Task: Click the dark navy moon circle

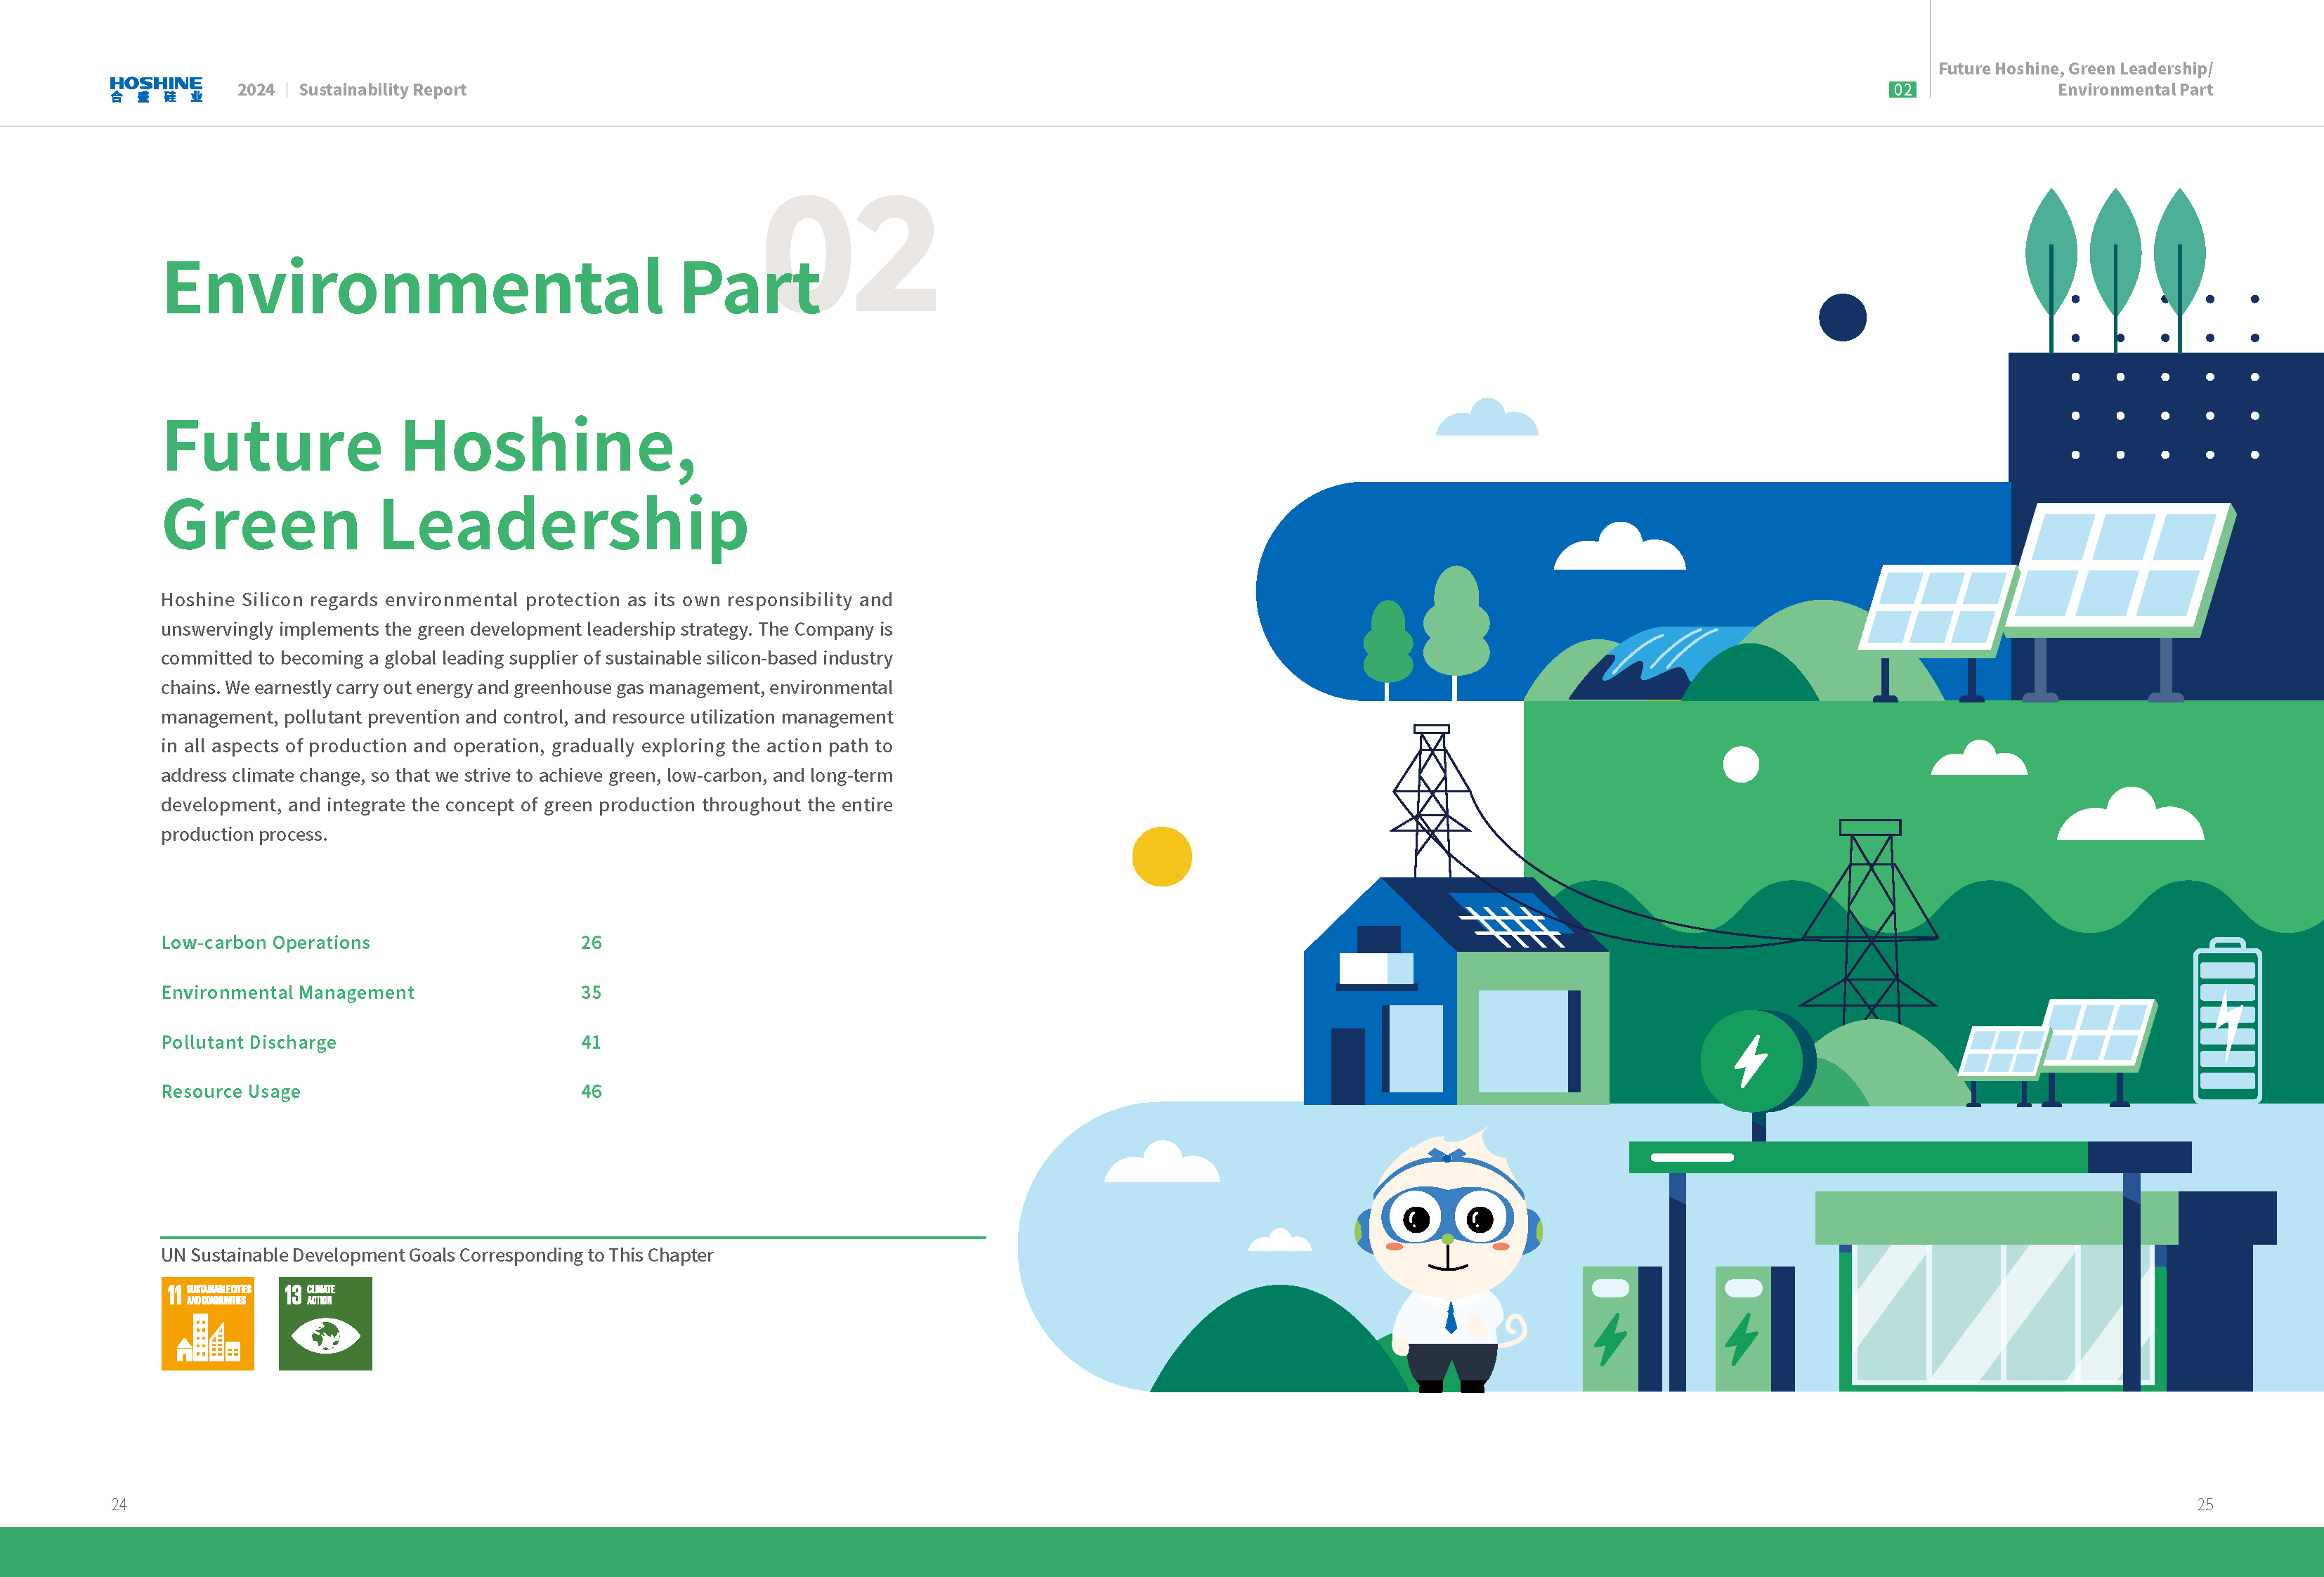Action: click(1842, 317)
